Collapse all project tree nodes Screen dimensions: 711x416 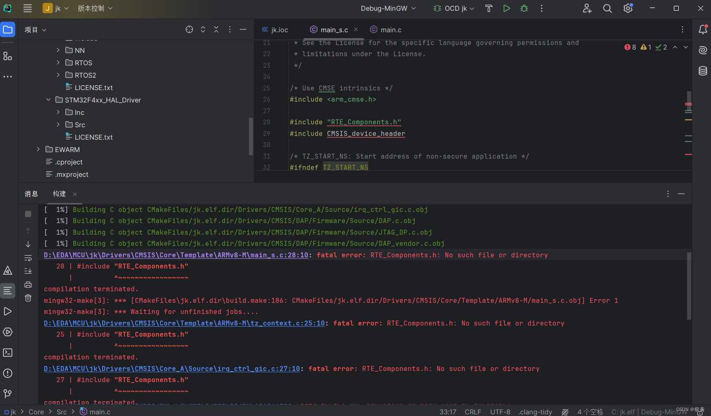pos(216,29)
